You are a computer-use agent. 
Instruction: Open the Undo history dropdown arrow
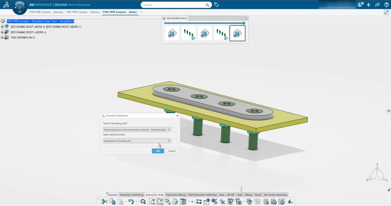[136, 202]
